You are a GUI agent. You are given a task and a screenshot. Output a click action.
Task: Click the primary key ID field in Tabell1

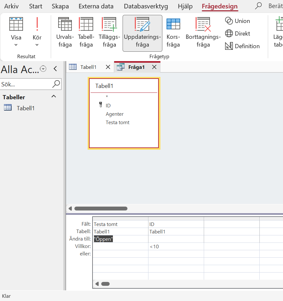click(108, 105)
